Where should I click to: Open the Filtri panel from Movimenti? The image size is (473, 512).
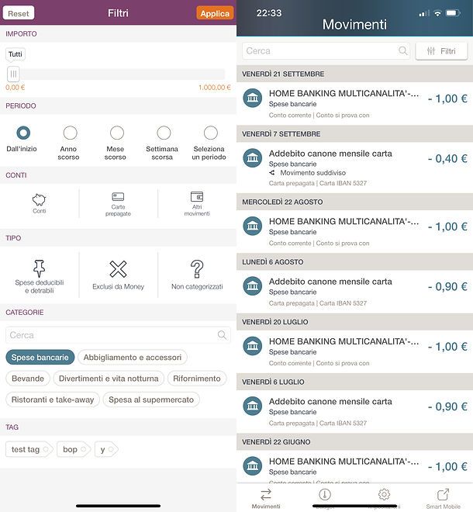pos(441,51)
